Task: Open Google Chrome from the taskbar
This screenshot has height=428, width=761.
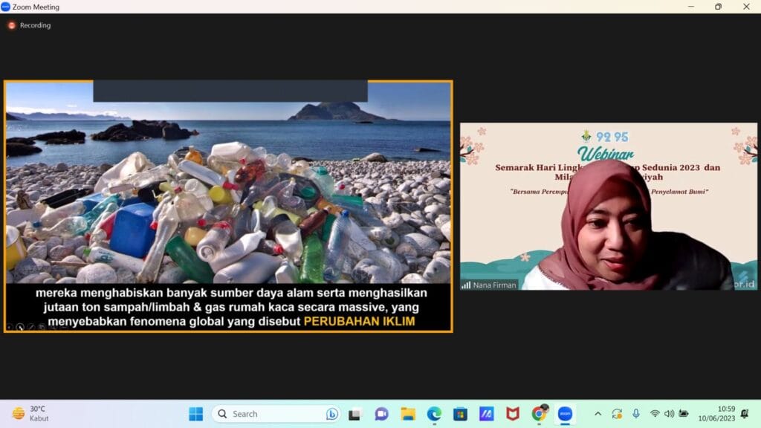Action: pos(539,414)
